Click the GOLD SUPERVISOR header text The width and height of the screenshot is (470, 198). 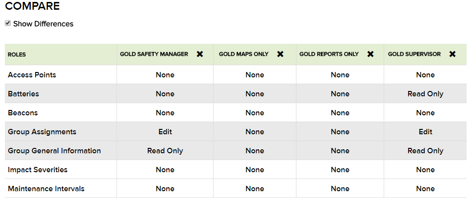pos(414,54)
